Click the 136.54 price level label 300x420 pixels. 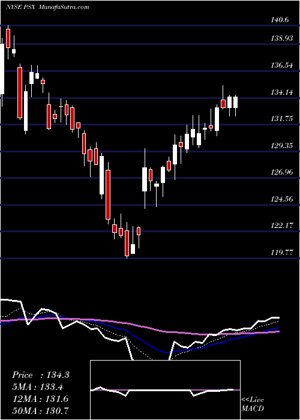[282, 65]
